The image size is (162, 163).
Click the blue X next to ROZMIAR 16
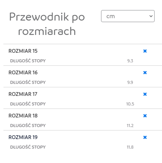[x=145, y=73]
